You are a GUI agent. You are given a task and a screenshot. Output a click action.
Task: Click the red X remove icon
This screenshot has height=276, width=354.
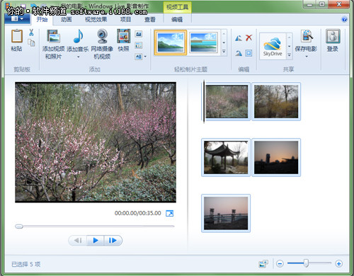click(249, 38)
